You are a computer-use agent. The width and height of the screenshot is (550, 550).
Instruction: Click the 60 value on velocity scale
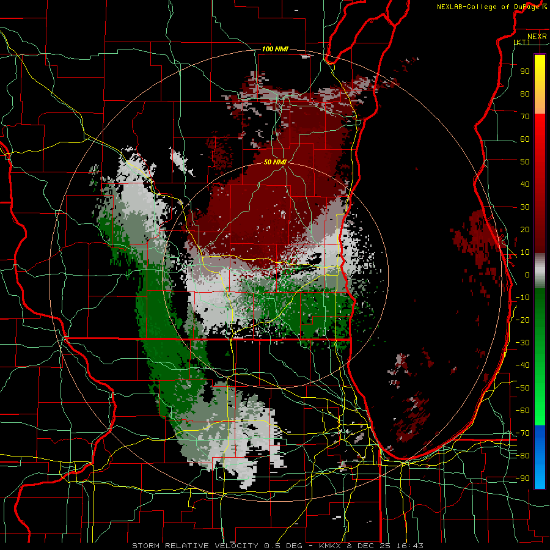525,139
